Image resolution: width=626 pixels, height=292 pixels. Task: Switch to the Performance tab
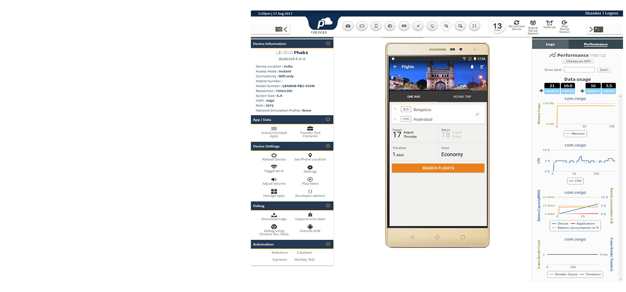(596, 44)
